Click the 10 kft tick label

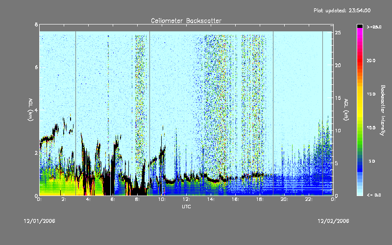338,130
